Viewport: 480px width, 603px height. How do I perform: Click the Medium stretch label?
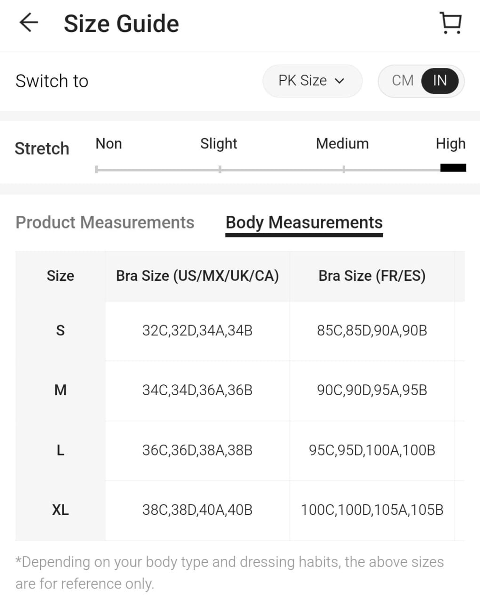pyautogui.click(x=342, y=144)
